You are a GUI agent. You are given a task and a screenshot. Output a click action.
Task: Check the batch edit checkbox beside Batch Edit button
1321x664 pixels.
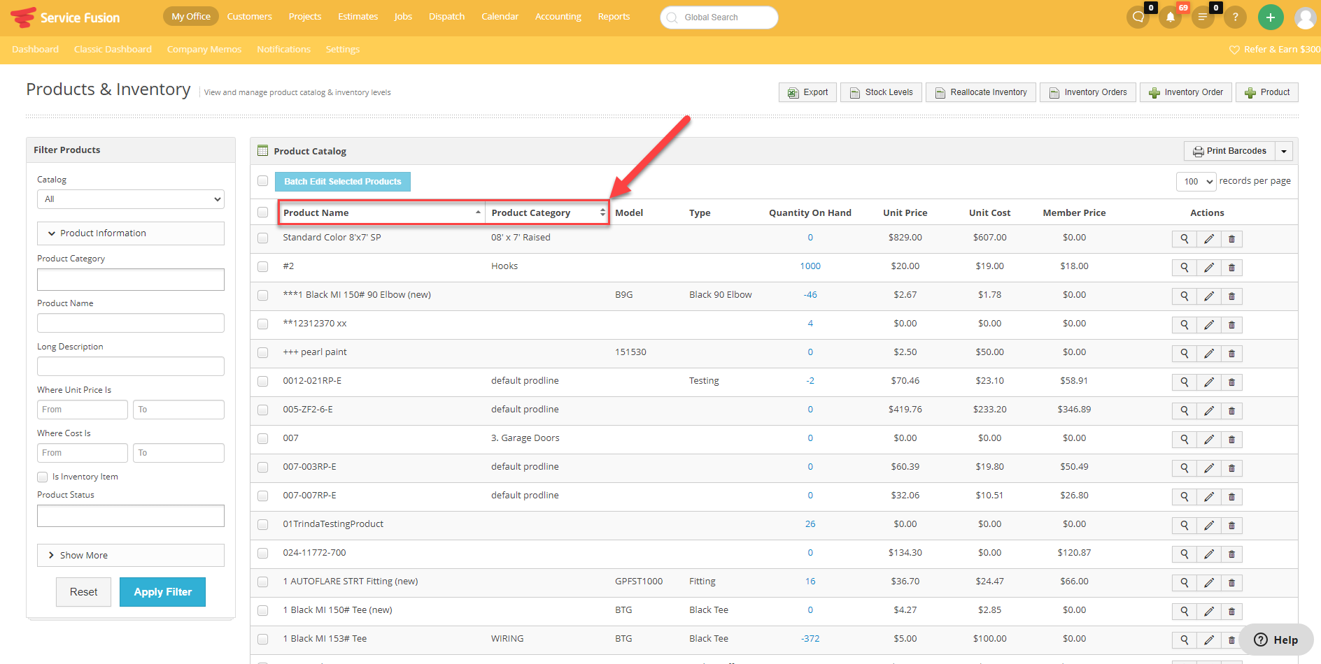[x=262, y=181]
